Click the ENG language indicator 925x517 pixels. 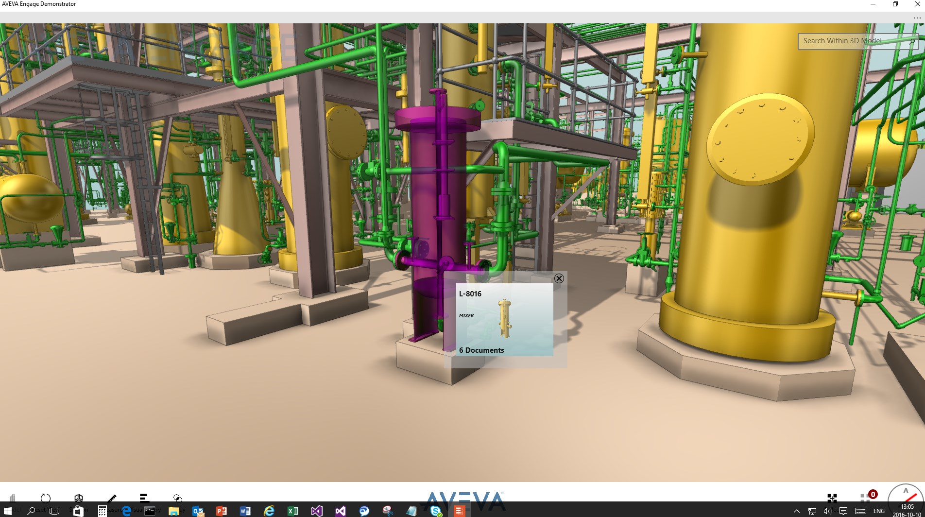[879, 511]
